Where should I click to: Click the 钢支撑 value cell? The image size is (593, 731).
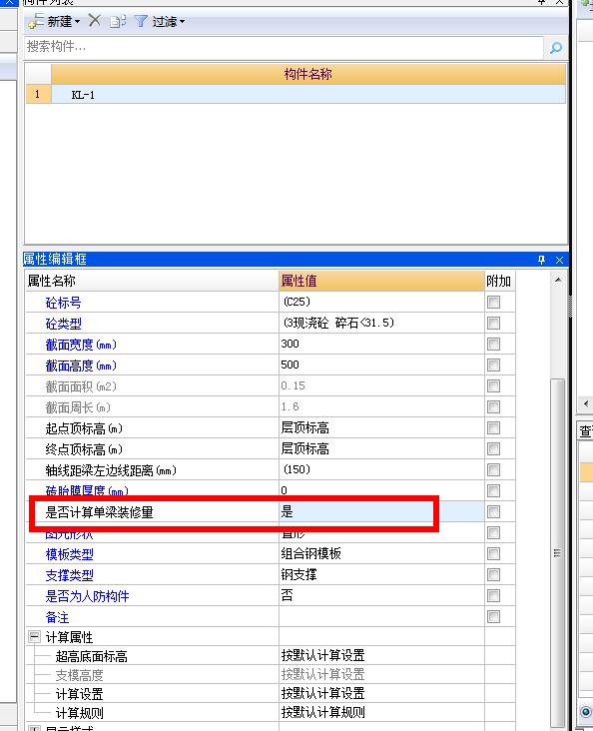381,575
